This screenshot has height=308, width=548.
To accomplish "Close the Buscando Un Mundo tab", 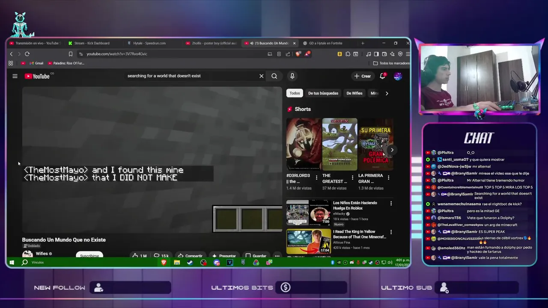I will (x=294, y=43).
